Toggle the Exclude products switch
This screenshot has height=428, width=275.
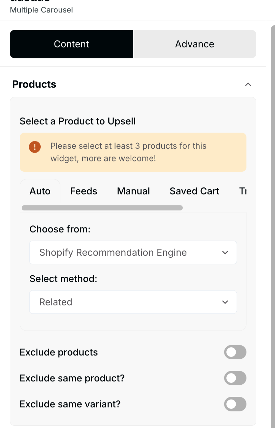[235, 352]
